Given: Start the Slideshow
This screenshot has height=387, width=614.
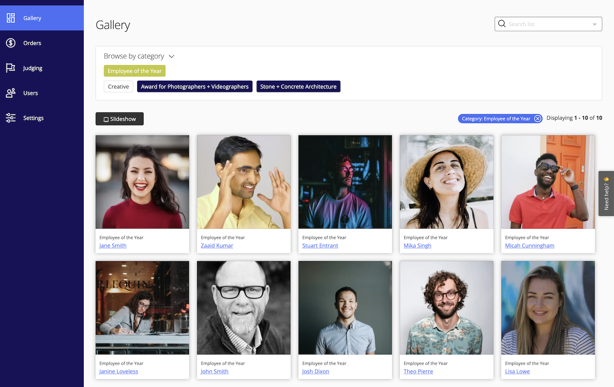Looking at the screenshot, I should (119, 119).
